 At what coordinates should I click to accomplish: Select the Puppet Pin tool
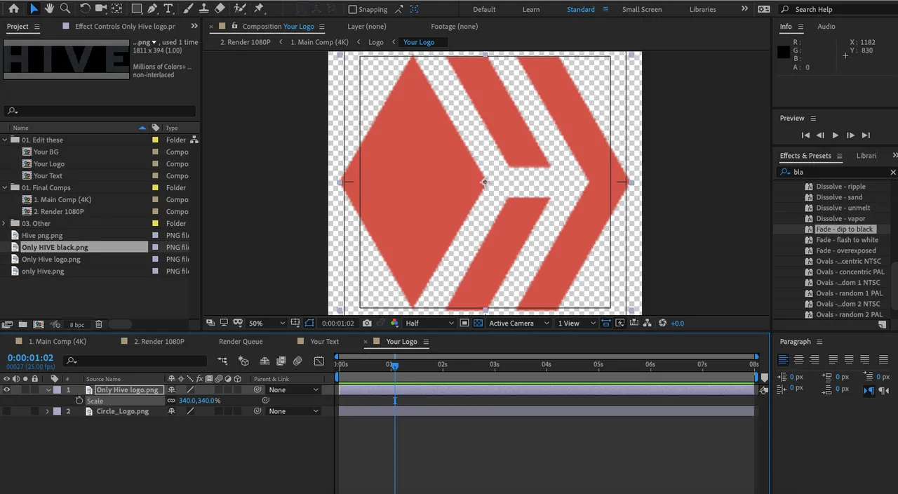pyautogui.click(x=259, y=8)
